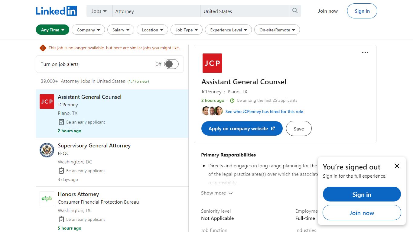Open the Jobs search category dropdown
413x232 pixels.
[99, 11]
